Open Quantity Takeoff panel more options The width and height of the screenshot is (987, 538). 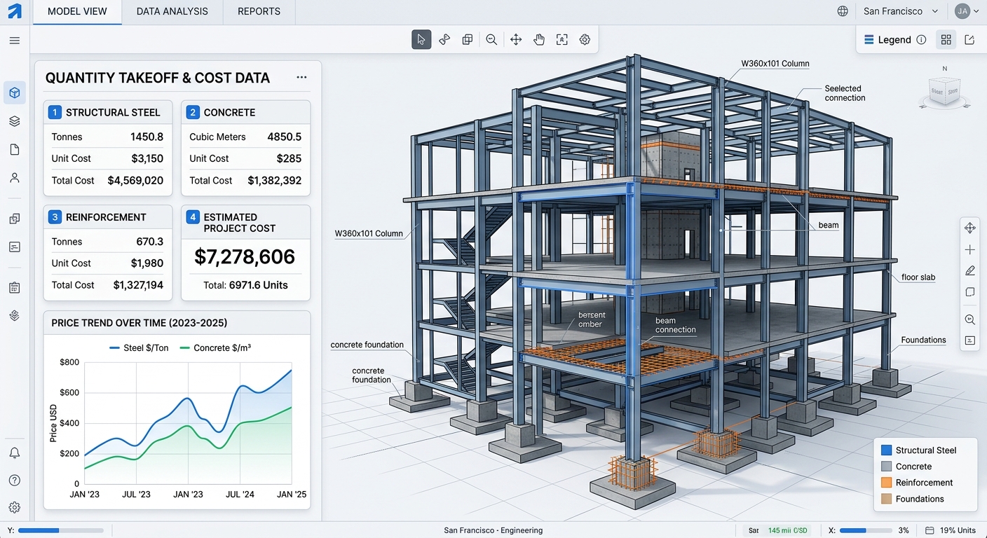301,78
